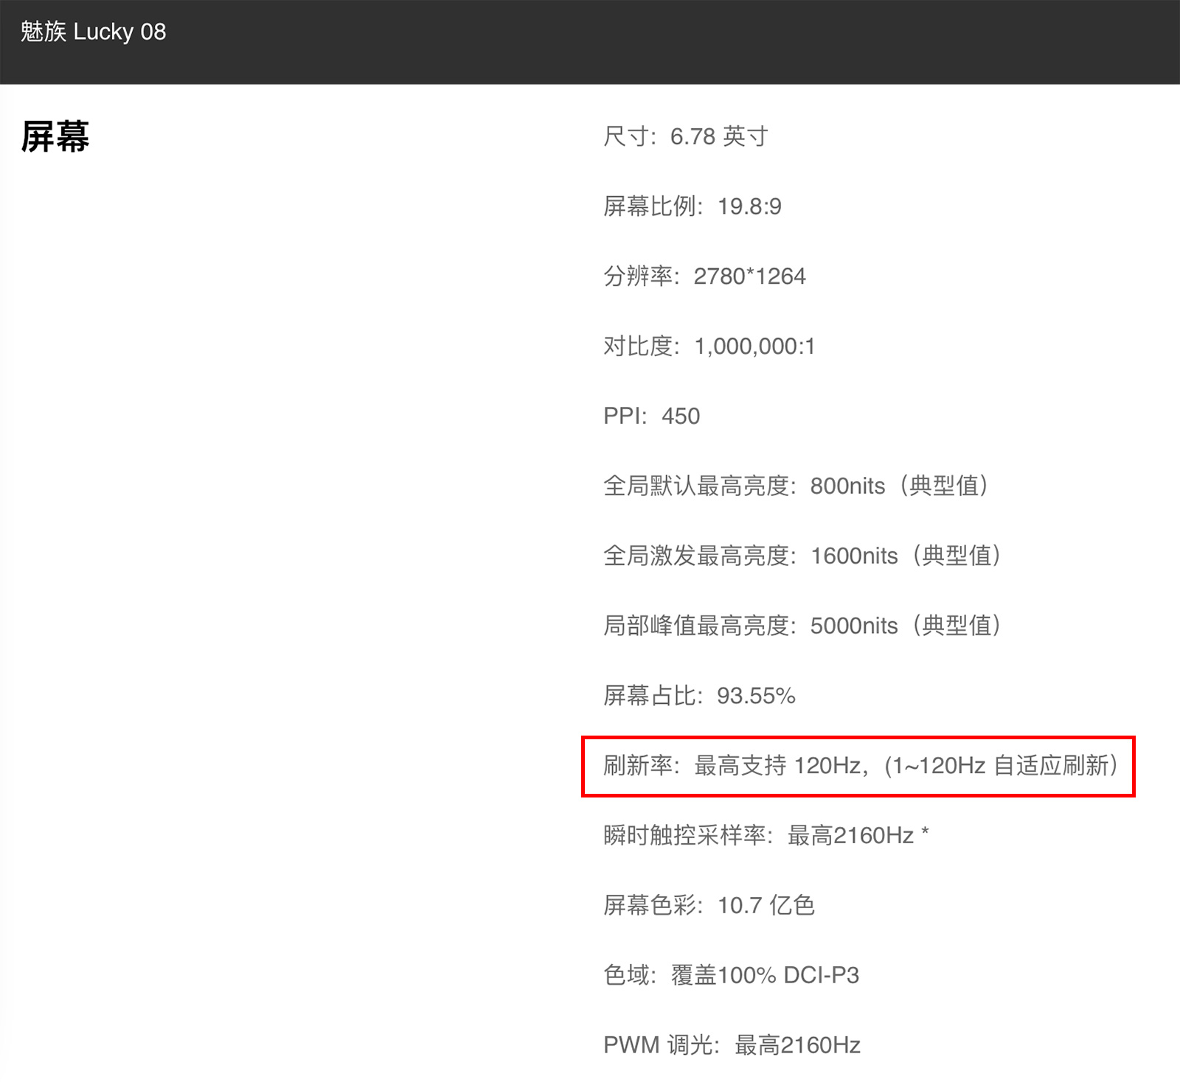Select the PWM 调光 最高2160Hz line
The image size is (1180, 1082).
point(732,1045)
